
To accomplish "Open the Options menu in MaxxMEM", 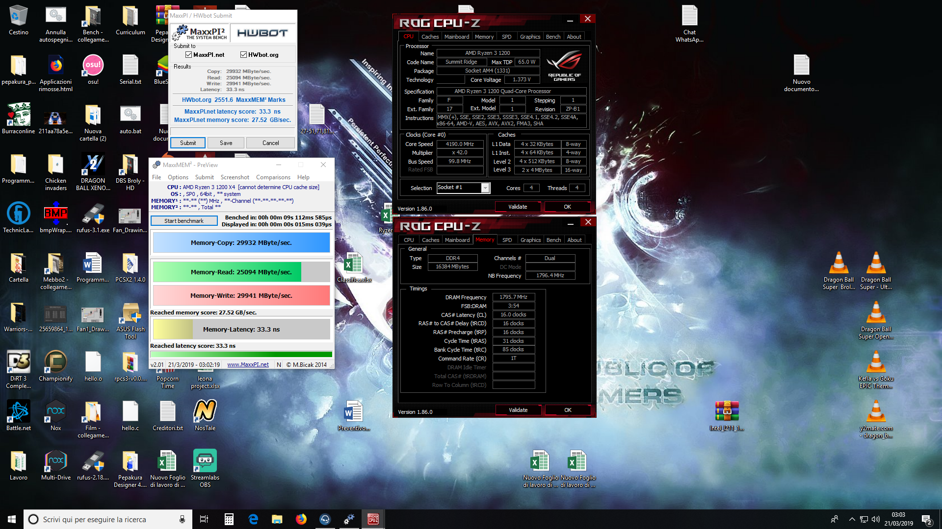I will (x=178, y=177).
